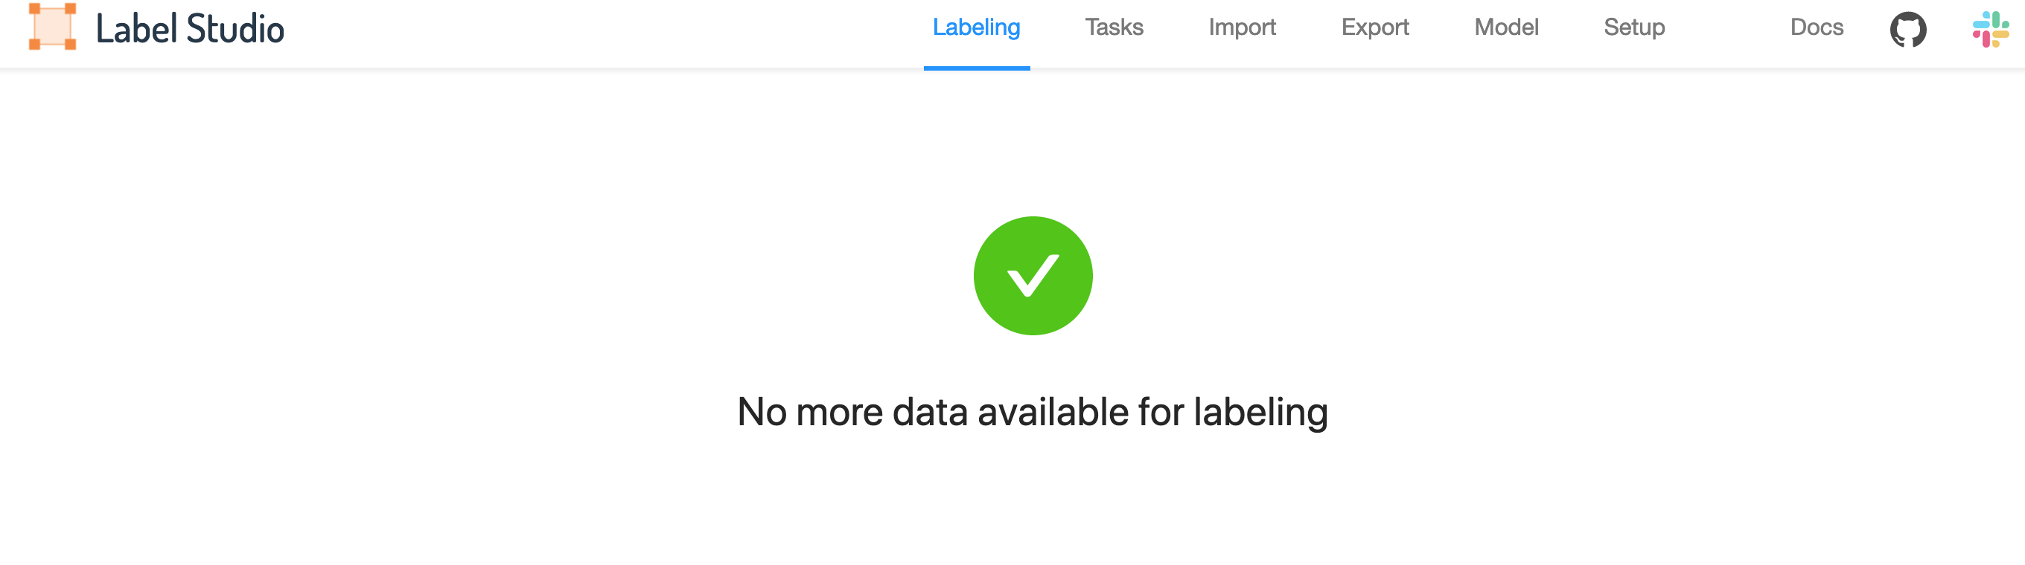Viewport: 2025px width, 565px height.
Task: Select the Setup tab
Action: click(1633, 28)
